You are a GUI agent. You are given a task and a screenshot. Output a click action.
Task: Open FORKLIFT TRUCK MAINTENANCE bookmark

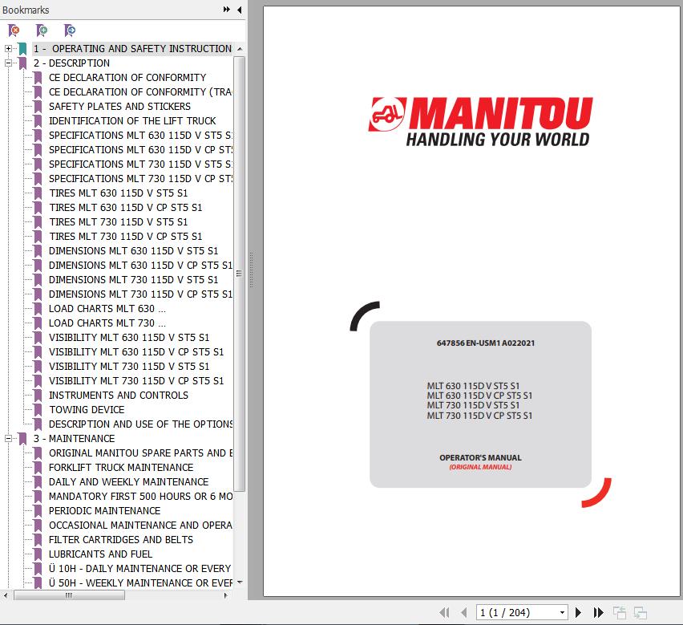(121, 467)
